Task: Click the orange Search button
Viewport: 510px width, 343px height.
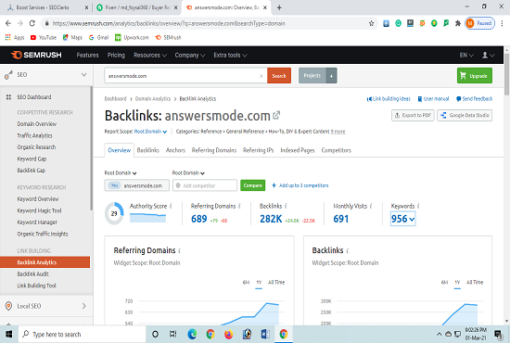Action: [279, 76]
